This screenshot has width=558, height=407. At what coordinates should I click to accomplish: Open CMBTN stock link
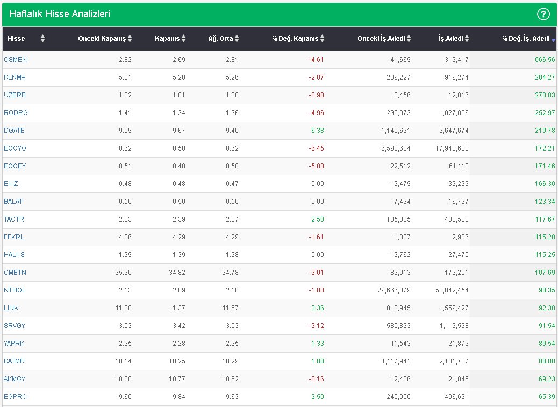click(15, 273)
